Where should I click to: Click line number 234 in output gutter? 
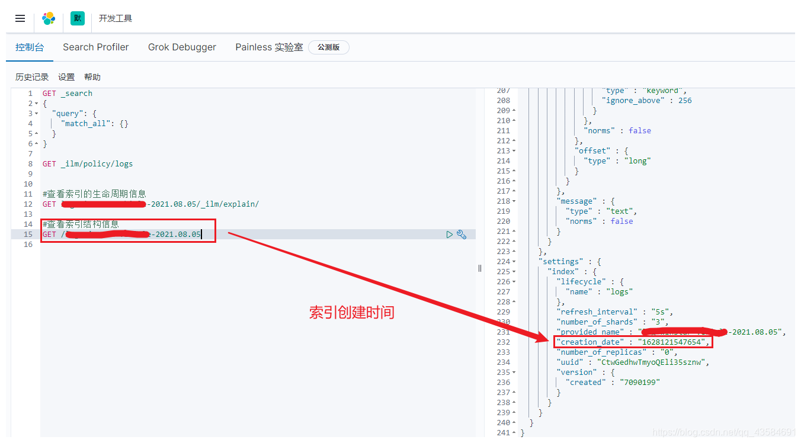click(x=503, y=362)
